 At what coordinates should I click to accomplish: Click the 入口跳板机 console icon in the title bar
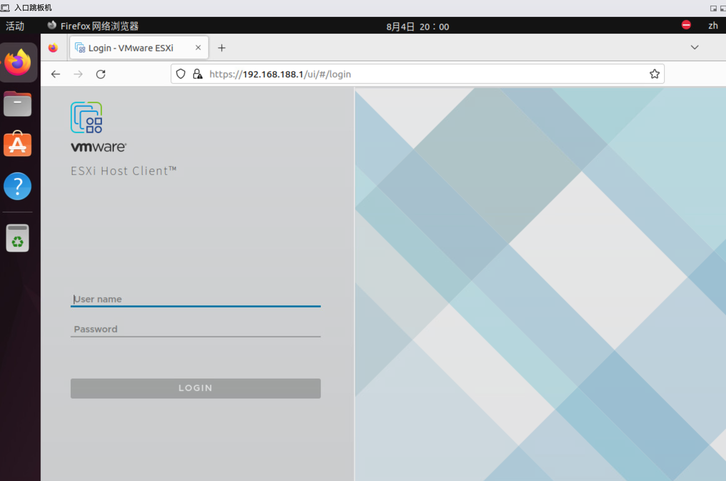5,7
